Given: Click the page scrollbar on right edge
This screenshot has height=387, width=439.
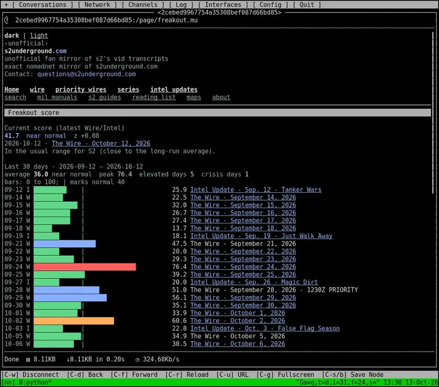Looking at the screenshot, I should click(x=433, y=112).
